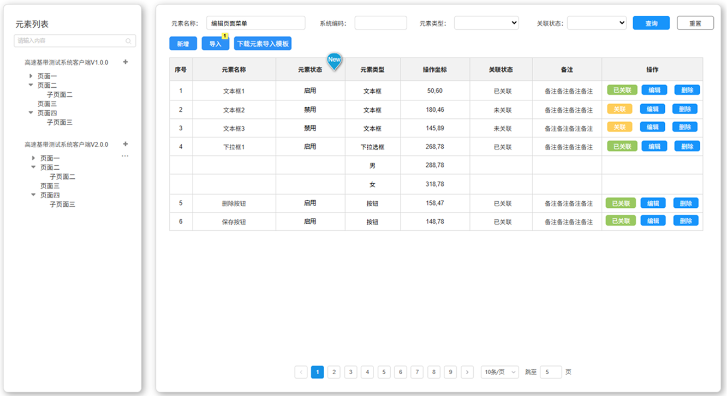Viewport: 727px width, 396px height.
Task: Click the 操作坐标 column header
Action: click(435, 70)
